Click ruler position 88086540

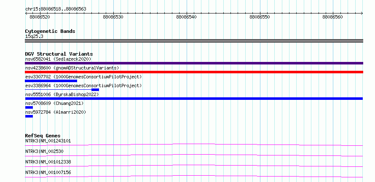coord(186,17)
